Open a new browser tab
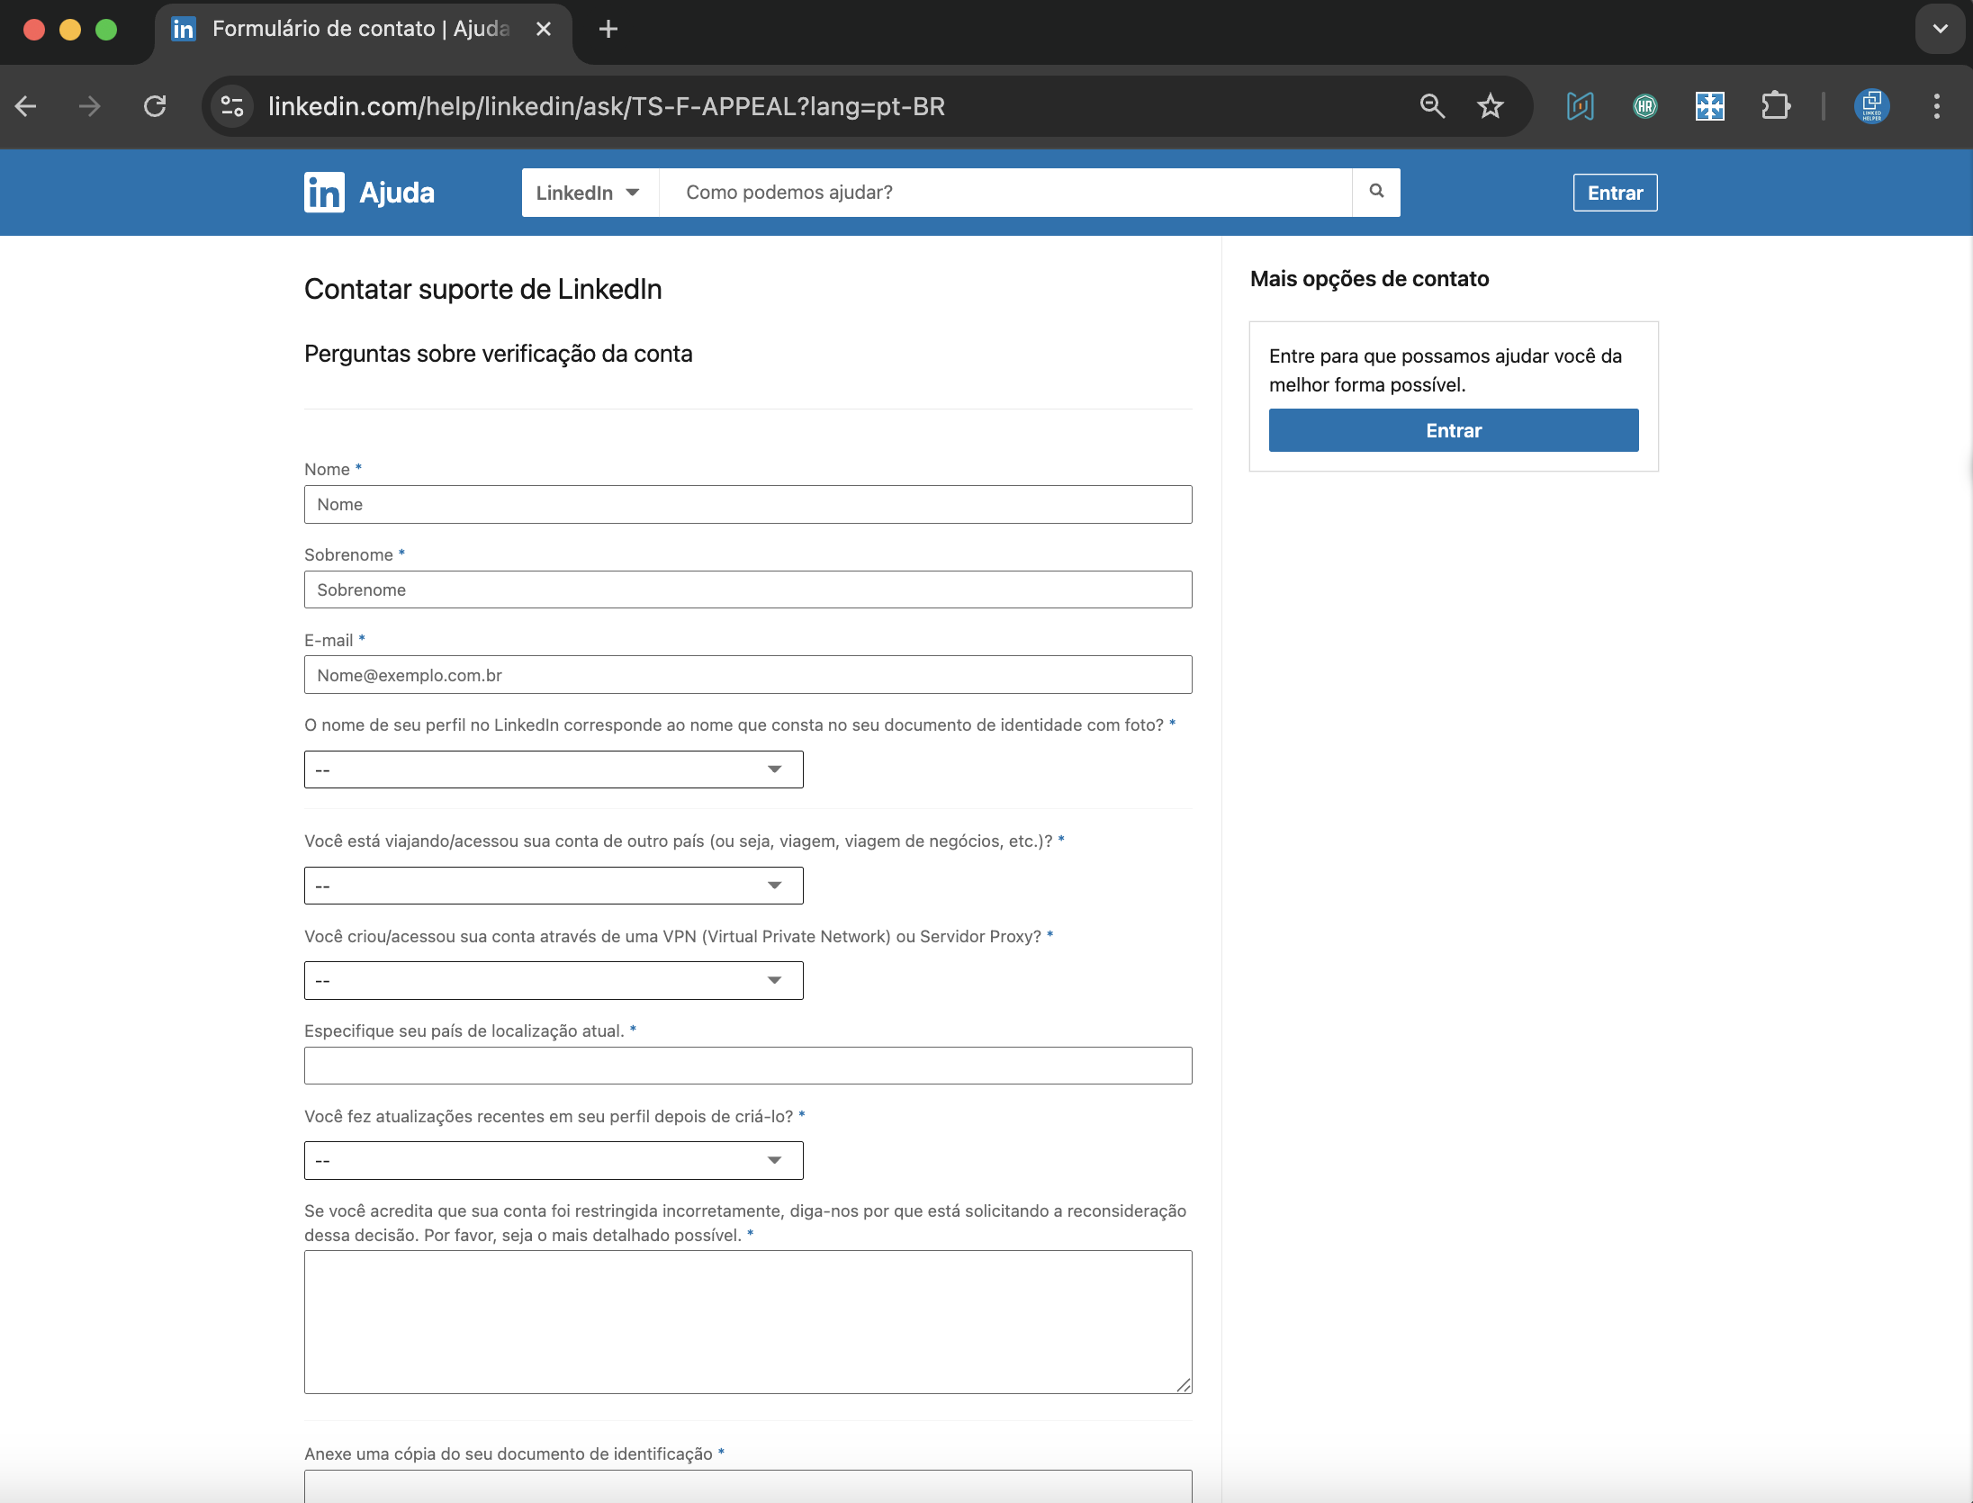1973x1503 pixels. pos(608,29)
